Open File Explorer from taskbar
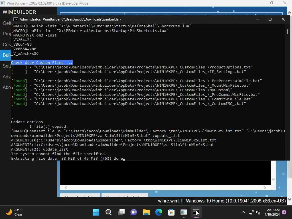Image resolution: width=292 pixels, height=219 pixels. pos(146,212)
